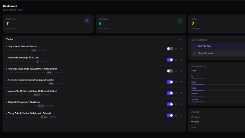Click the Toplam Yazı count of 7
Viewport: 245px width, 138px height.
[x=7, y=24]
